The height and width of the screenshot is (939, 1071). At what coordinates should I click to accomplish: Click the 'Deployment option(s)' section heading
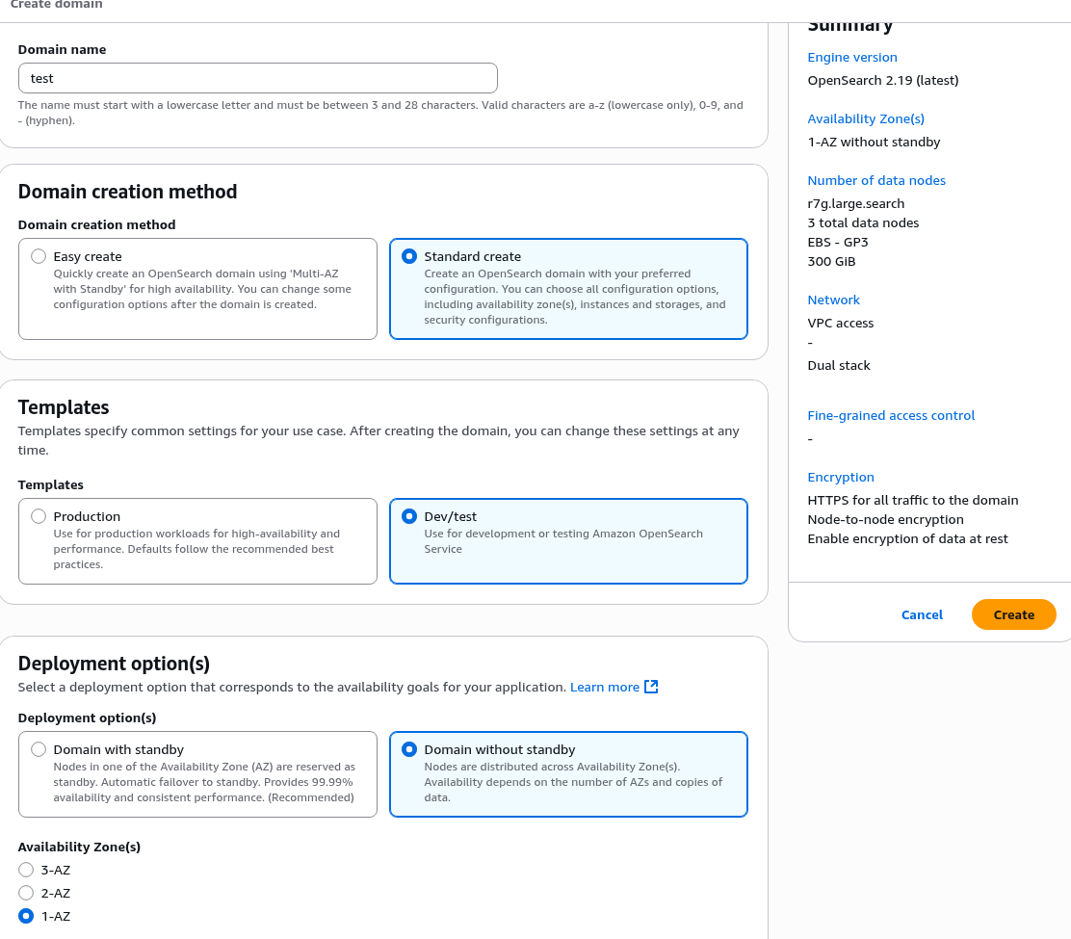tap(114, 664)
